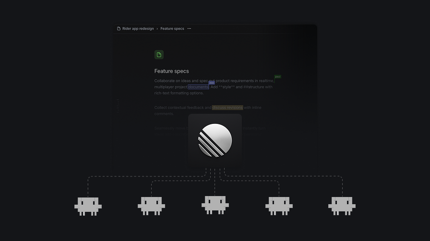This screenshot has height=241, width=430.
Task: Click the document icon beside Rider app redesign
Action: point(119,28)
